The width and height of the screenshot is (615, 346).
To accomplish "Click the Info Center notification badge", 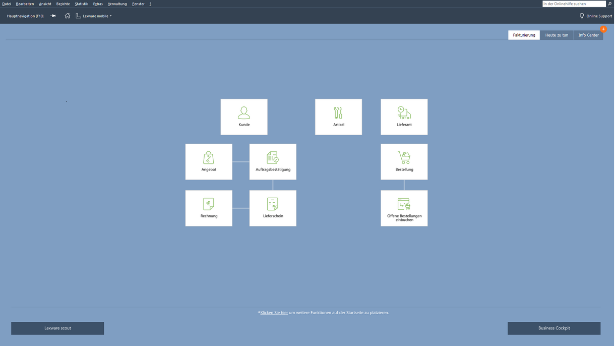I will (603, 29).
